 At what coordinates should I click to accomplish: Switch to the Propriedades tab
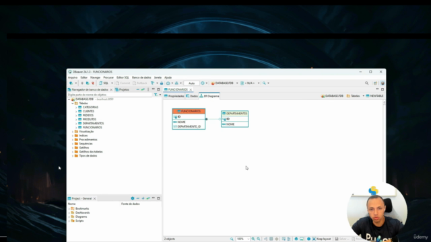tap(174, 96)
